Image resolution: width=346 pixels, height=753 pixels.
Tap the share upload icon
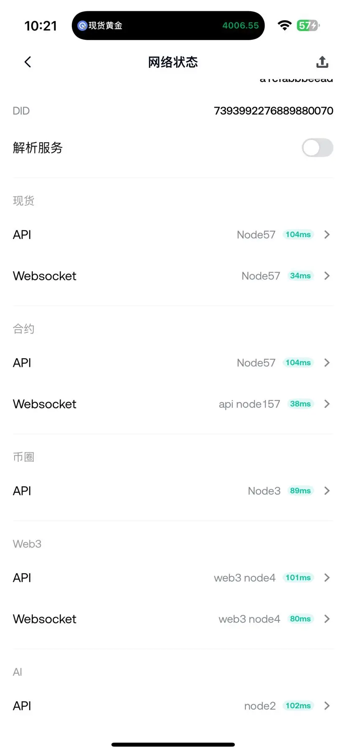[322, 62]
